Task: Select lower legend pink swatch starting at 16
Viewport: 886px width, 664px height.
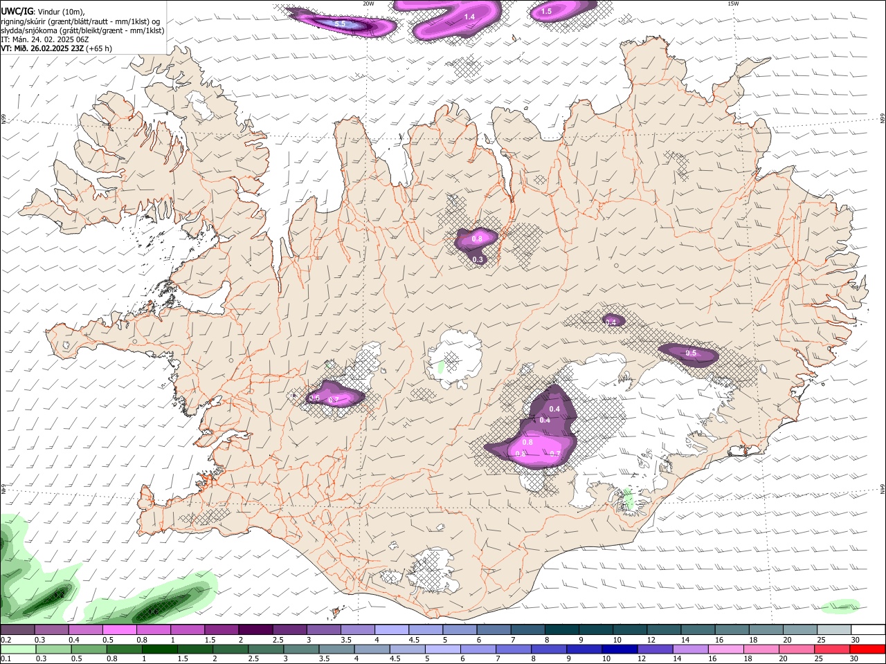Action: point(727,649)
